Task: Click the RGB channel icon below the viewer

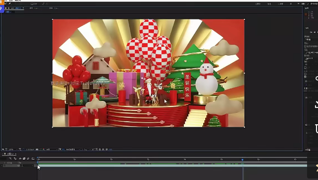Action: (x=44, y=149)
